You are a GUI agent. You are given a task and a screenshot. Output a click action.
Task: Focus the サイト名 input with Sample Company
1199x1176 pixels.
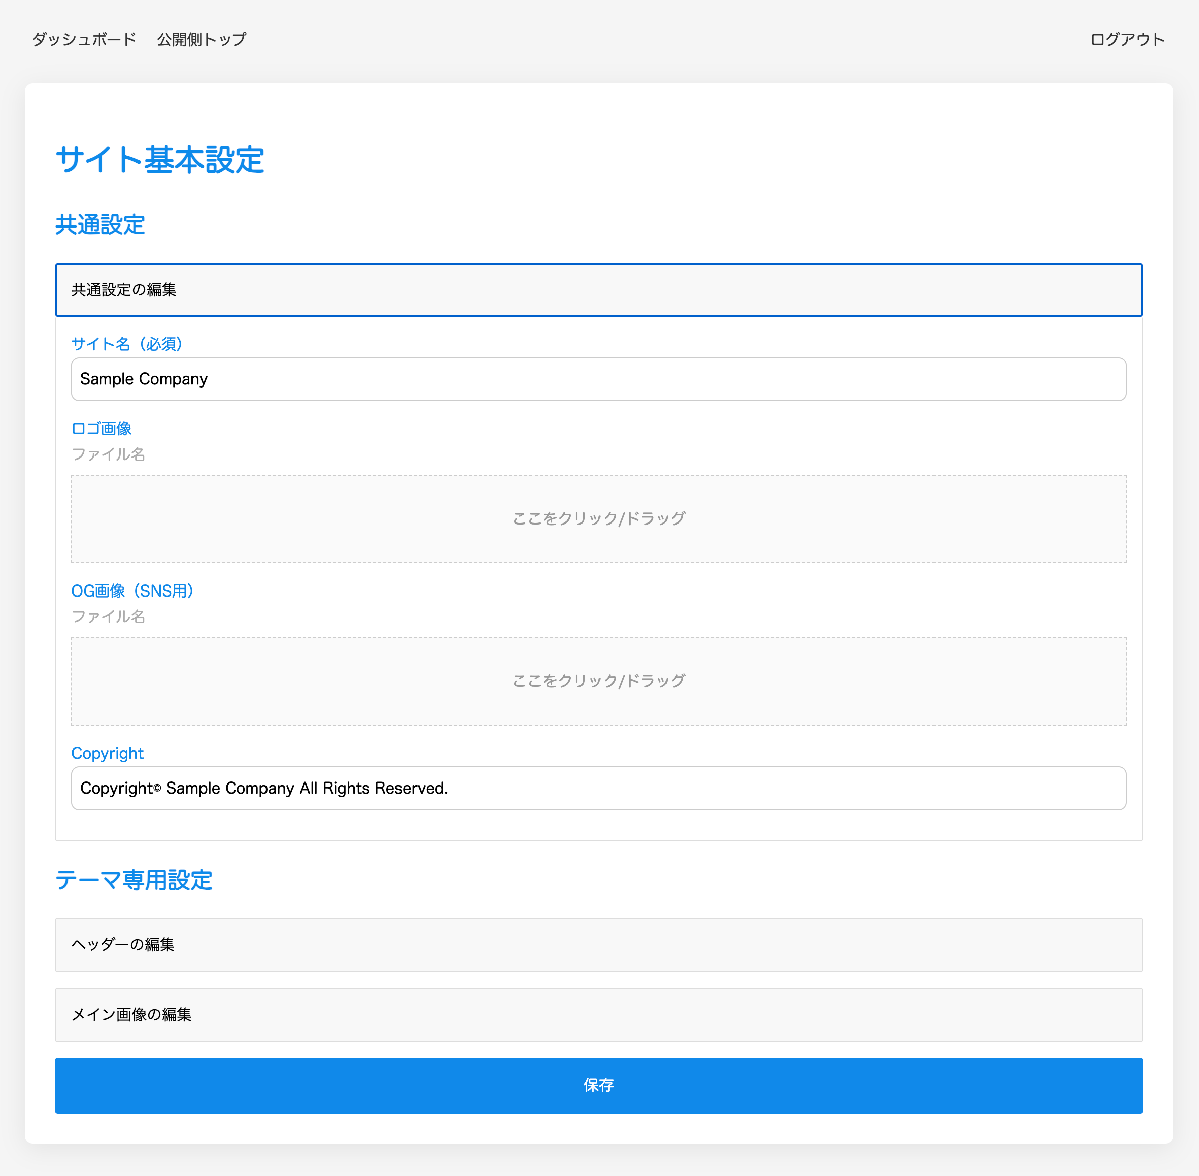pyautogui.click(x=598, y=379)
